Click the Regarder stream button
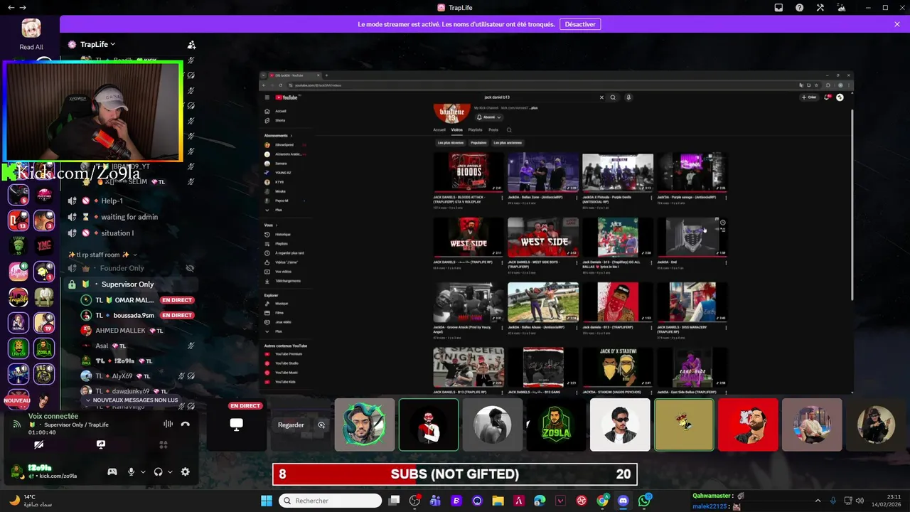This screenshot has width=910, height=512. [x=291, y=425]
